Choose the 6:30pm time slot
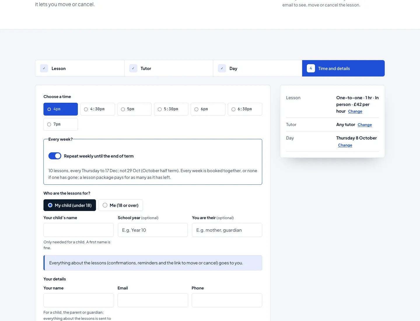Image resolution: width=420 pixels, height=321 pixels. point(245,109)
